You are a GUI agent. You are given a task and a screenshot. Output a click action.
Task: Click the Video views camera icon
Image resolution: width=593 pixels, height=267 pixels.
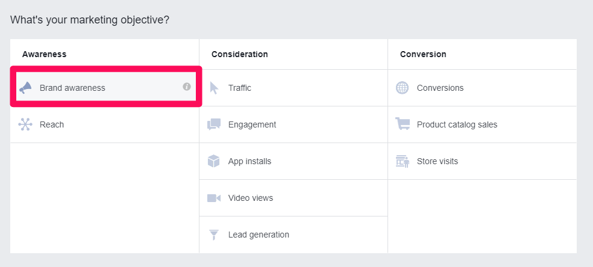tap(214, 198)
